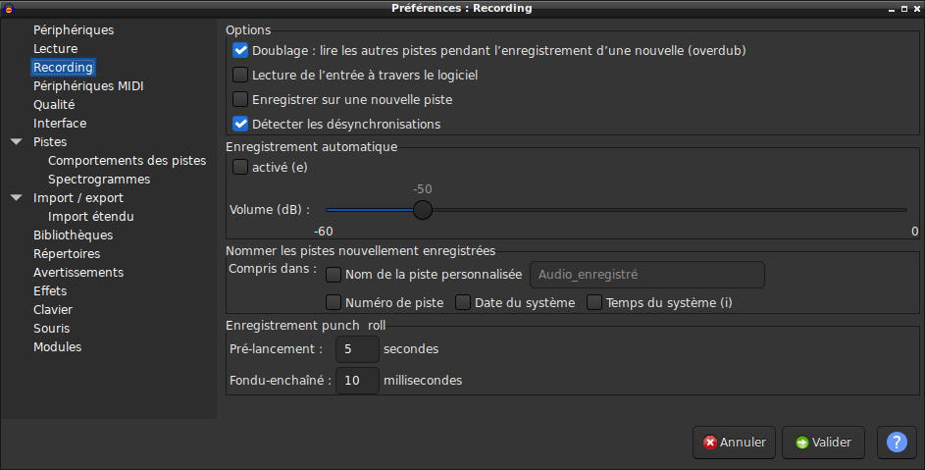Click the Fondu-enchaîné milliseconds field
This screenshot has height=470, width=925.
357,381
